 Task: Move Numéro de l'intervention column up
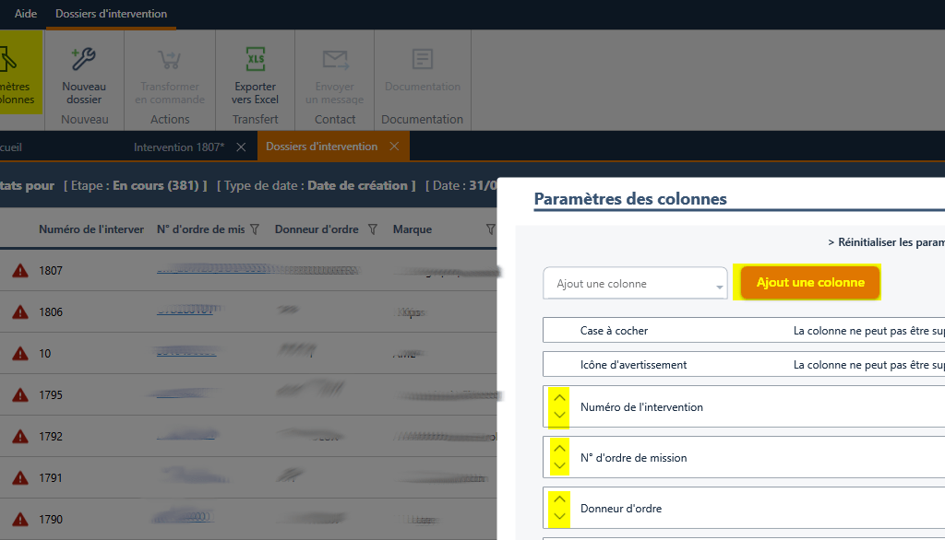click(x=559, y=398)
